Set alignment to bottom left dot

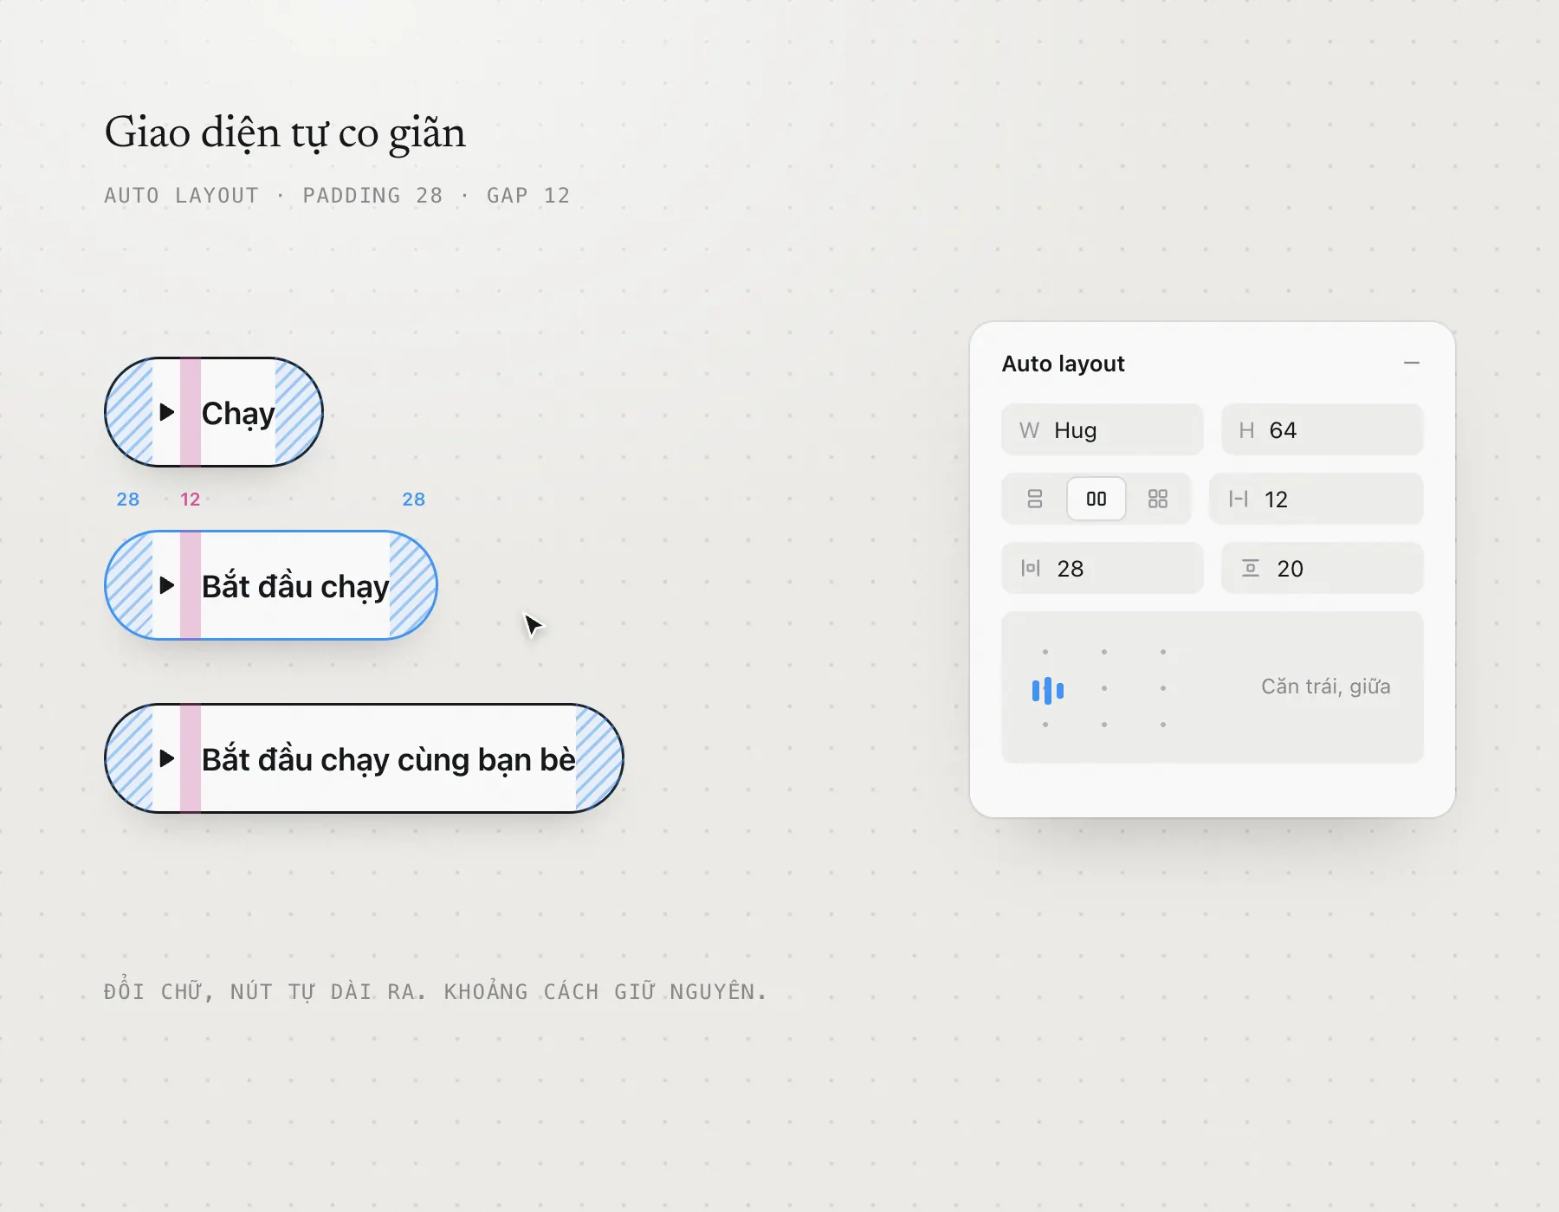point(1045,725)
